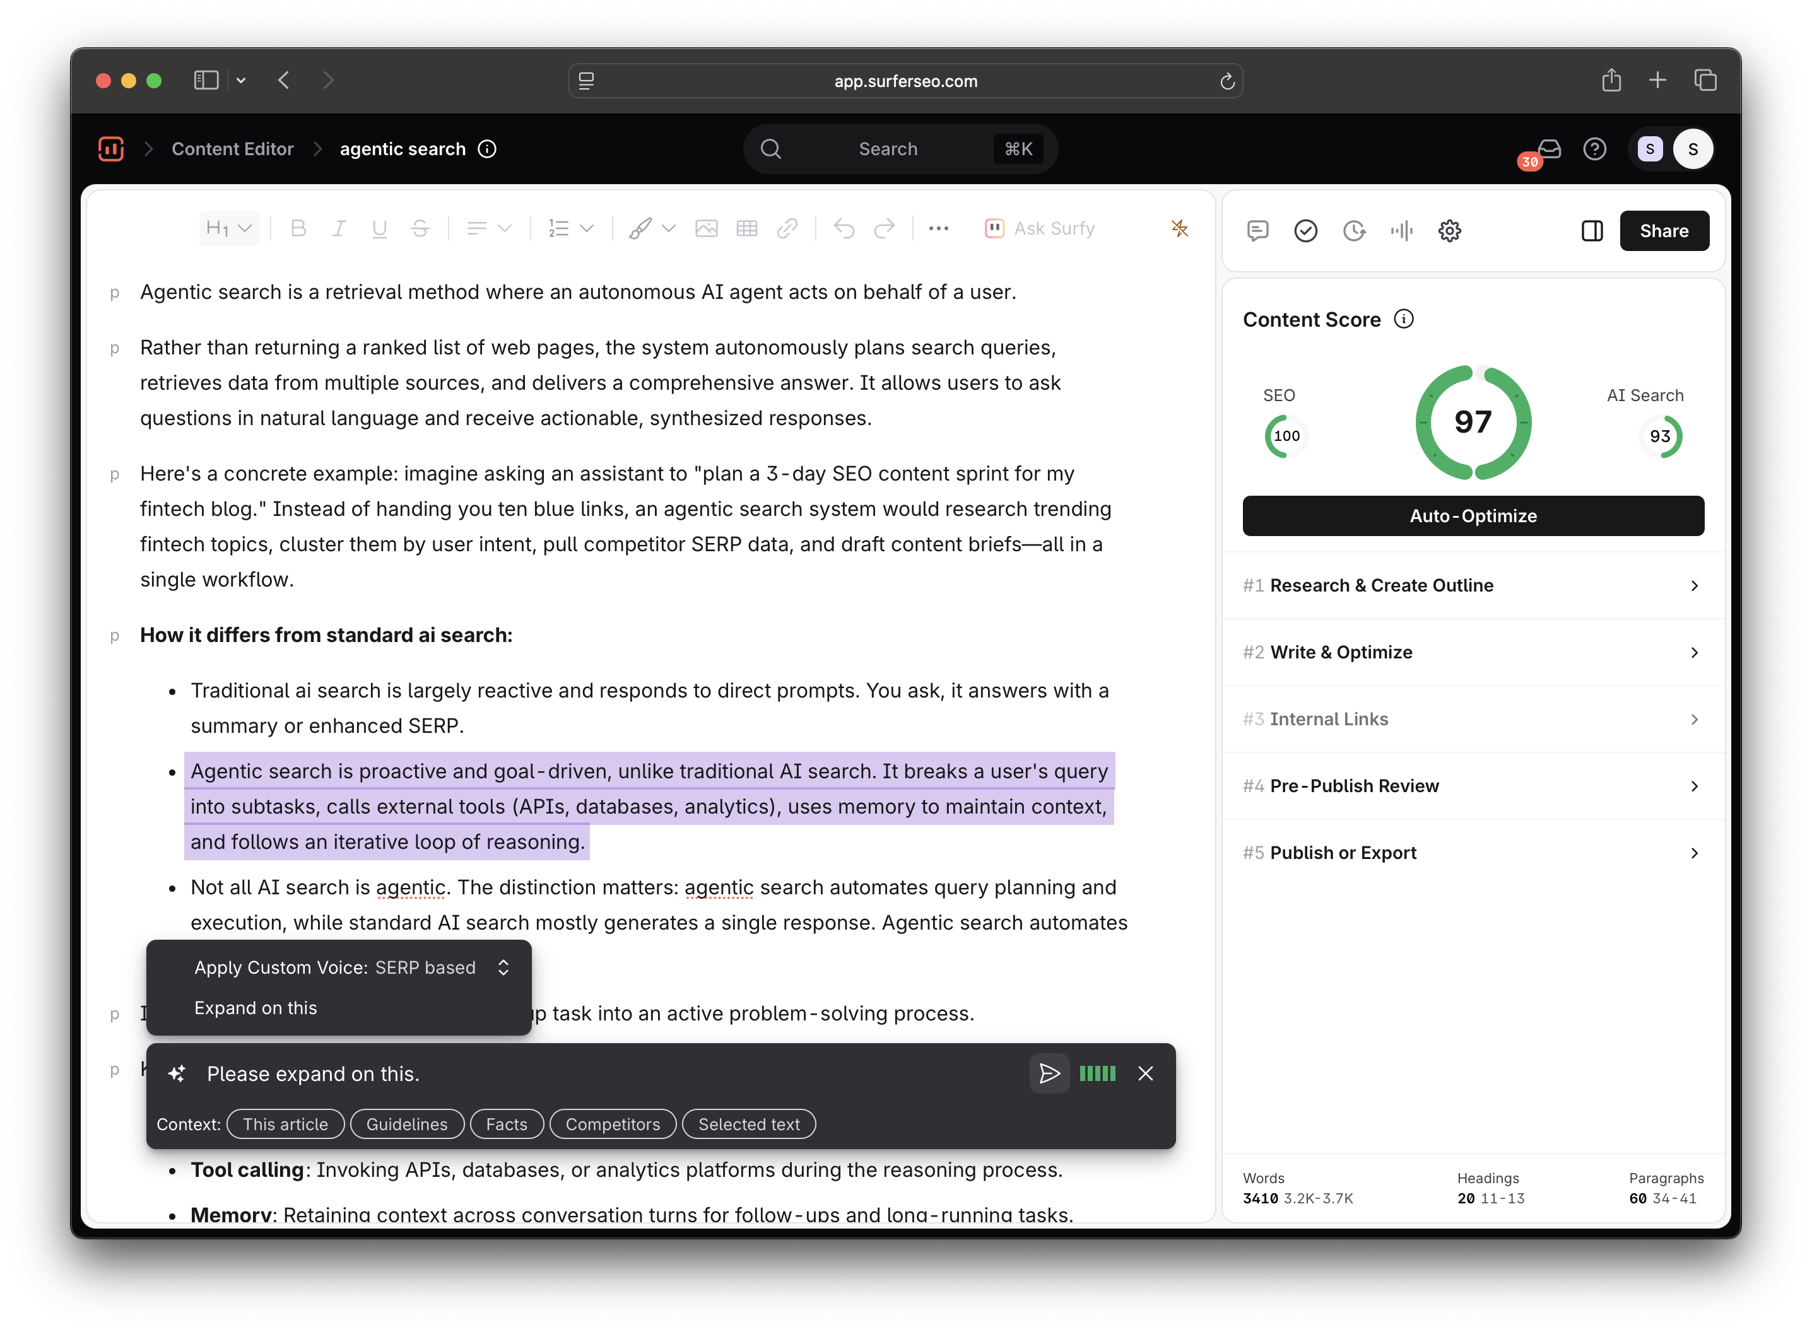Toggle strikethrough formatting in editor toolbar
The height and width of the screenshot is (1332, 1812).
click(420, 228)
